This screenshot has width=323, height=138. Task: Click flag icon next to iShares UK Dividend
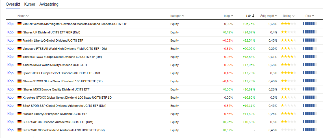[19, 32]
